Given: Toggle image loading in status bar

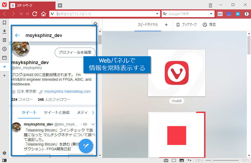Looking at the screenshot, I should point(182,160).
